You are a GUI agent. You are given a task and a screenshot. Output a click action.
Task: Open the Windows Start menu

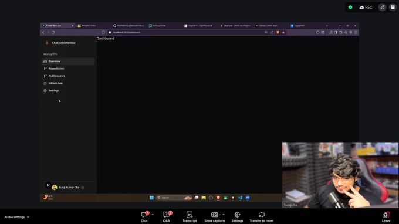tap(151, 198)
